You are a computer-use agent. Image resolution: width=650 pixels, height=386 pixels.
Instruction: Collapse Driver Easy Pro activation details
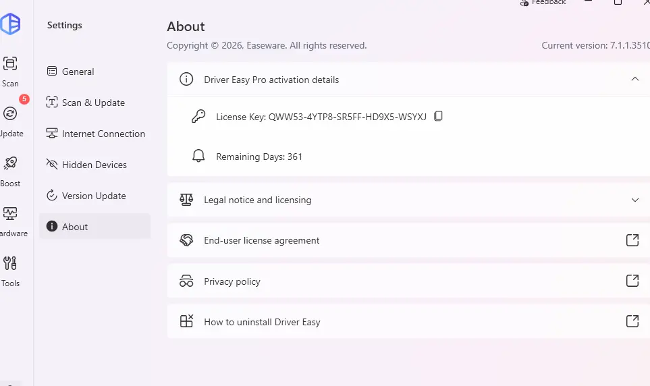coord(634,79)
